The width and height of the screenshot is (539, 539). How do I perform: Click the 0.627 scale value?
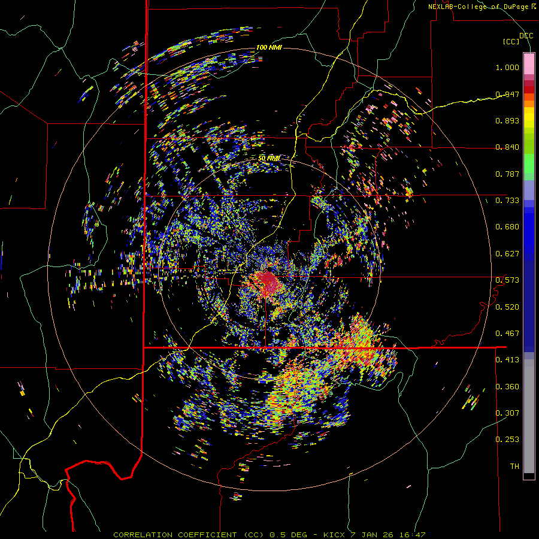coord(507,254)
